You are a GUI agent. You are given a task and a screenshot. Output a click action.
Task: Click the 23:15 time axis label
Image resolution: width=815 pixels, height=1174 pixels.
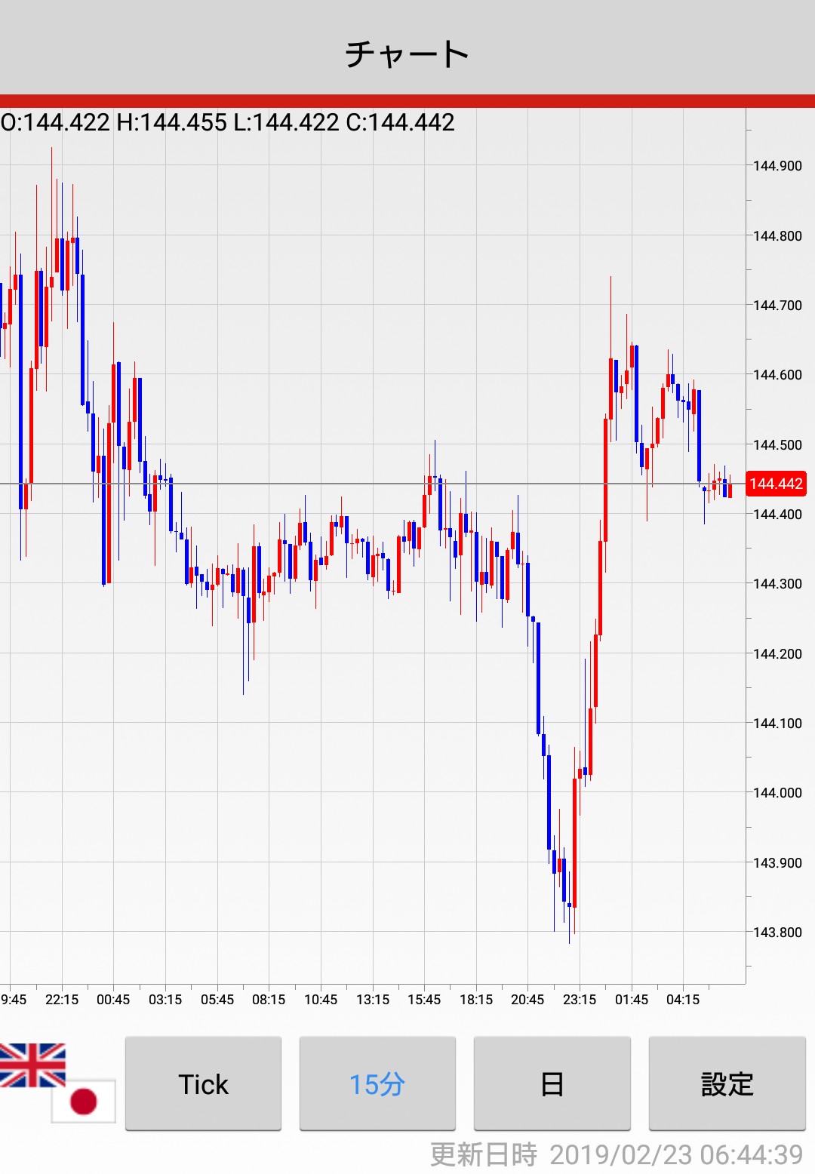(x=580, y=1000)
